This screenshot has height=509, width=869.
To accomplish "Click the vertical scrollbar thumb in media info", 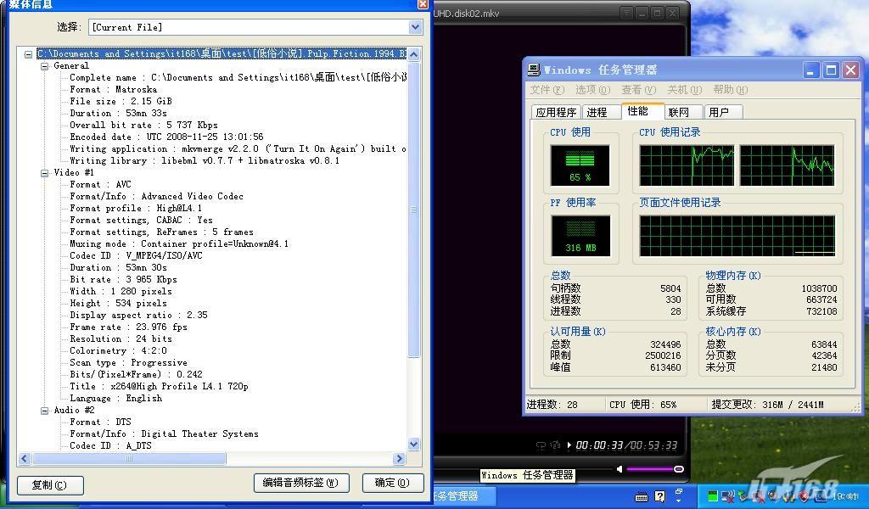I will (414, 210).
